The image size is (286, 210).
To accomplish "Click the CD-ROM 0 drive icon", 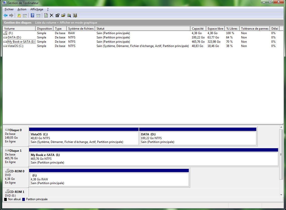I will pyautogui.click(x=7, y=171).
